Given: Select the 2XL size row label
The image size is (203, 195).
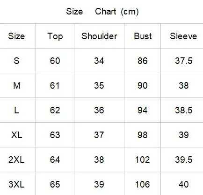Looking at the screenshot, I should pyautogui.click(x=16, y=160).
